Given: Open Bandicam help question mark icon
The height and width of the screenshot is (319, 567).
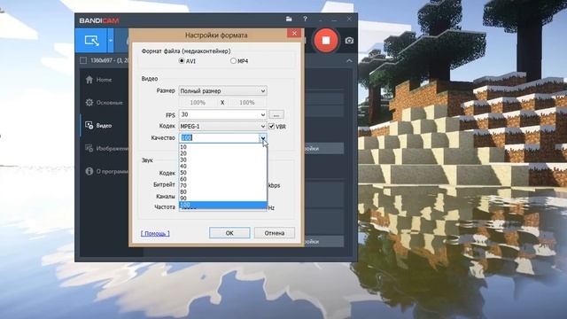Looking at the screenshot, I should click(x=305, y=19).
